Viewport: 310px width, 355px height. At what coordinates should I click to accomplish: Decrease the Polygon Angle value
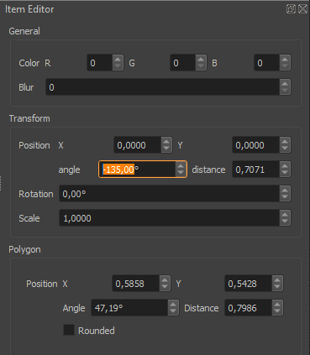[x=173, y=311]
